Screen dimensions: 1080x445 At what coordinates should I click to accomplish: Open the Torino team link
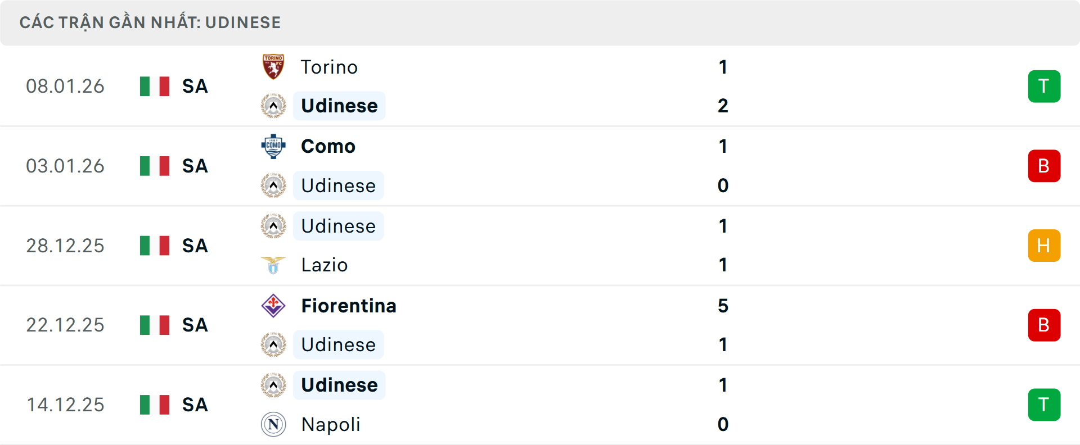(x=329, y=67)
